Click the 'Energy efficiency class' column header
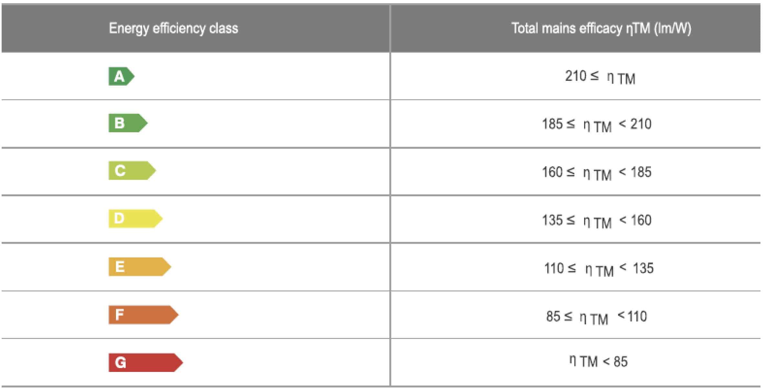This screenshot has height=391, width=765. pos(173,28)
